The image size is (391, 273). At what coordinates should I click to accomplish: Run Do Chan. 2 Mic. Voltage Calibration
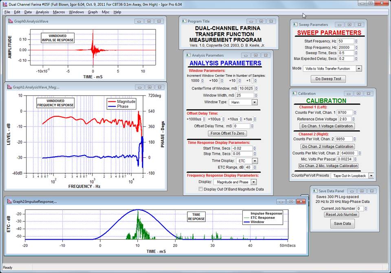[x=328, y=166]
